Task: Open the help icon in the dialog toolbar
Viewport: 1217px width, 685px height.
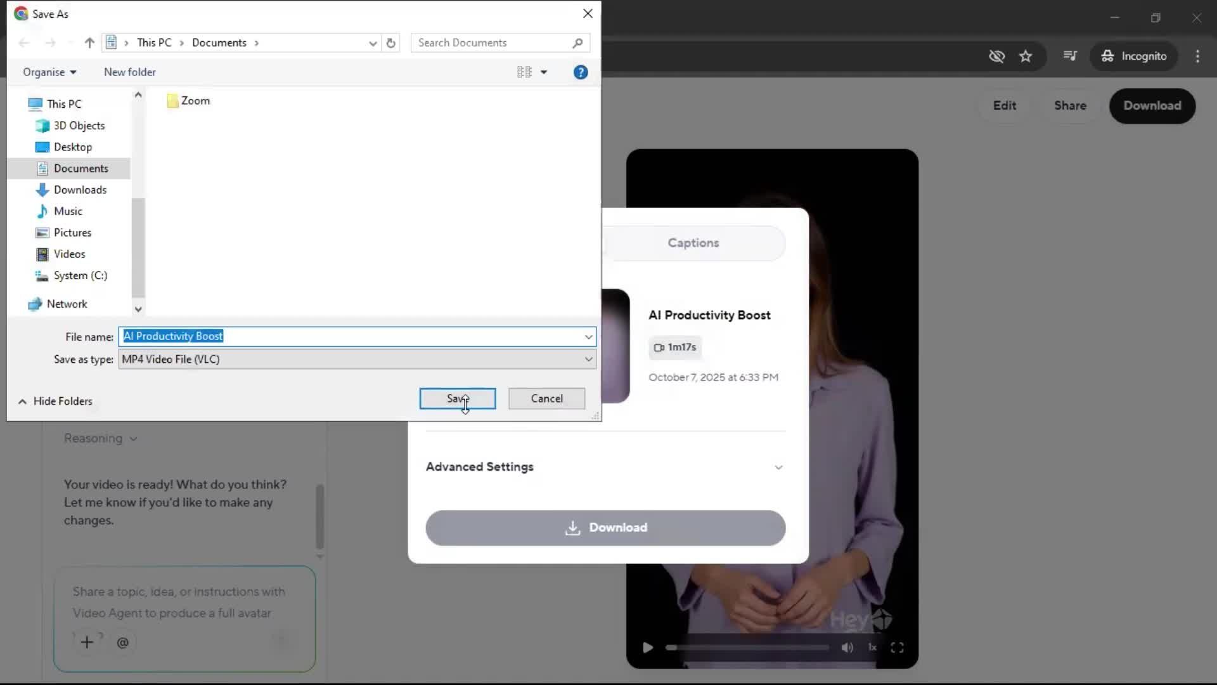Action: 580,72
